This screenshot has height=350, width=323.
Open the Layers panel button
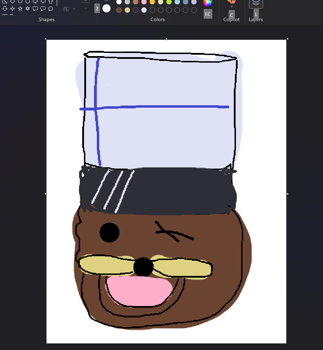tap(256, 3)
